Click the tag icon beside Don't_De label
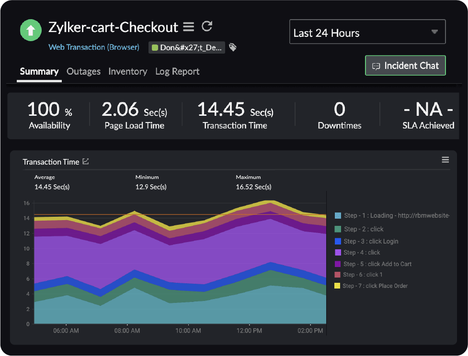This screenshot has width=468, height=356. tap(233, 47)
